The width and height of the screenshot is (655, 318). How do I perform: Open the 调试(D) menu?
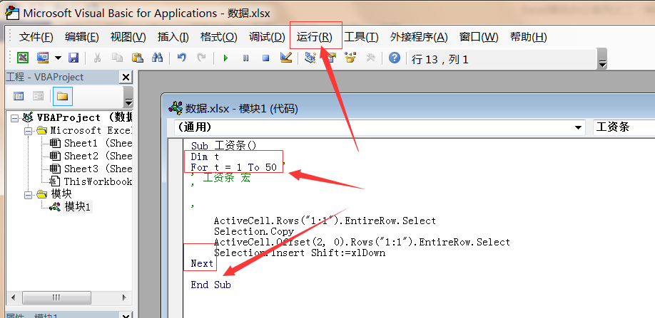point(267,37)
